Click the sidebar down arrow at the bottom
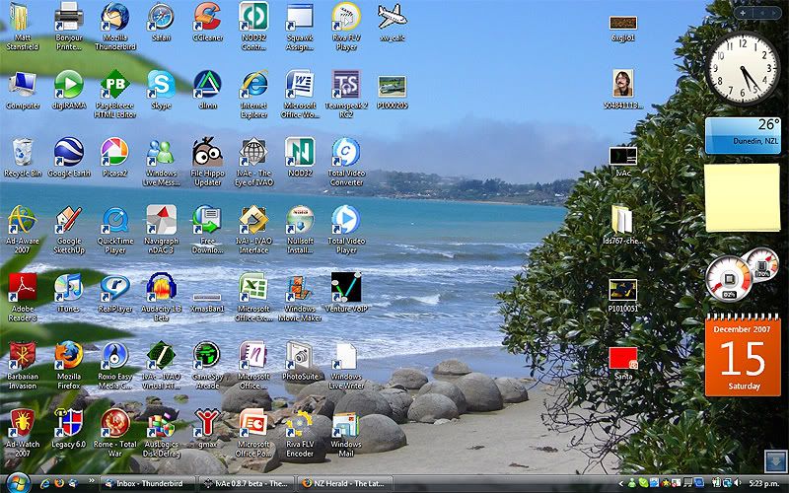This screenshot has width=789, height=493. (x=772, y=459)
